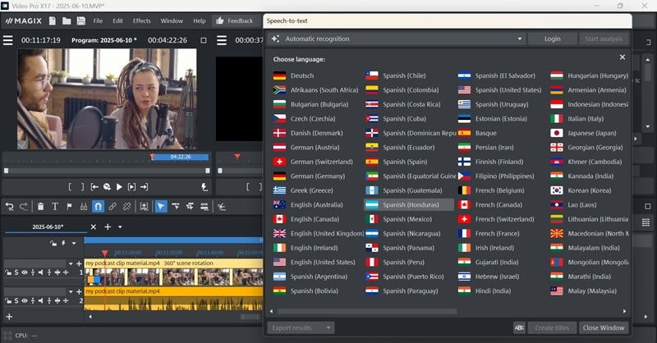Mute track 2 with the speaker icon
Viewport: 657px width, 343px height.
click(x=40, y=300)
